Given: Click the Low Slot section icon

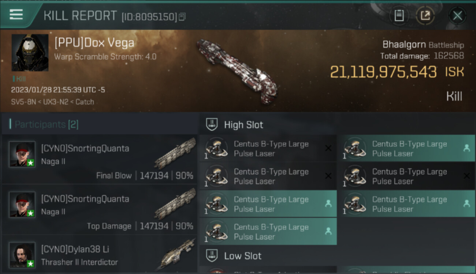Looking at the screenshot, I should pyautogui.click(x=212, y=256).
